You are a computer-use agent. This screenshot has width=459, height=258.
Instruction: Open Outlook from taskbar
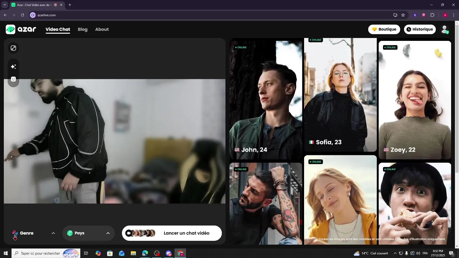pyautogui.click(x=122, y=253)
